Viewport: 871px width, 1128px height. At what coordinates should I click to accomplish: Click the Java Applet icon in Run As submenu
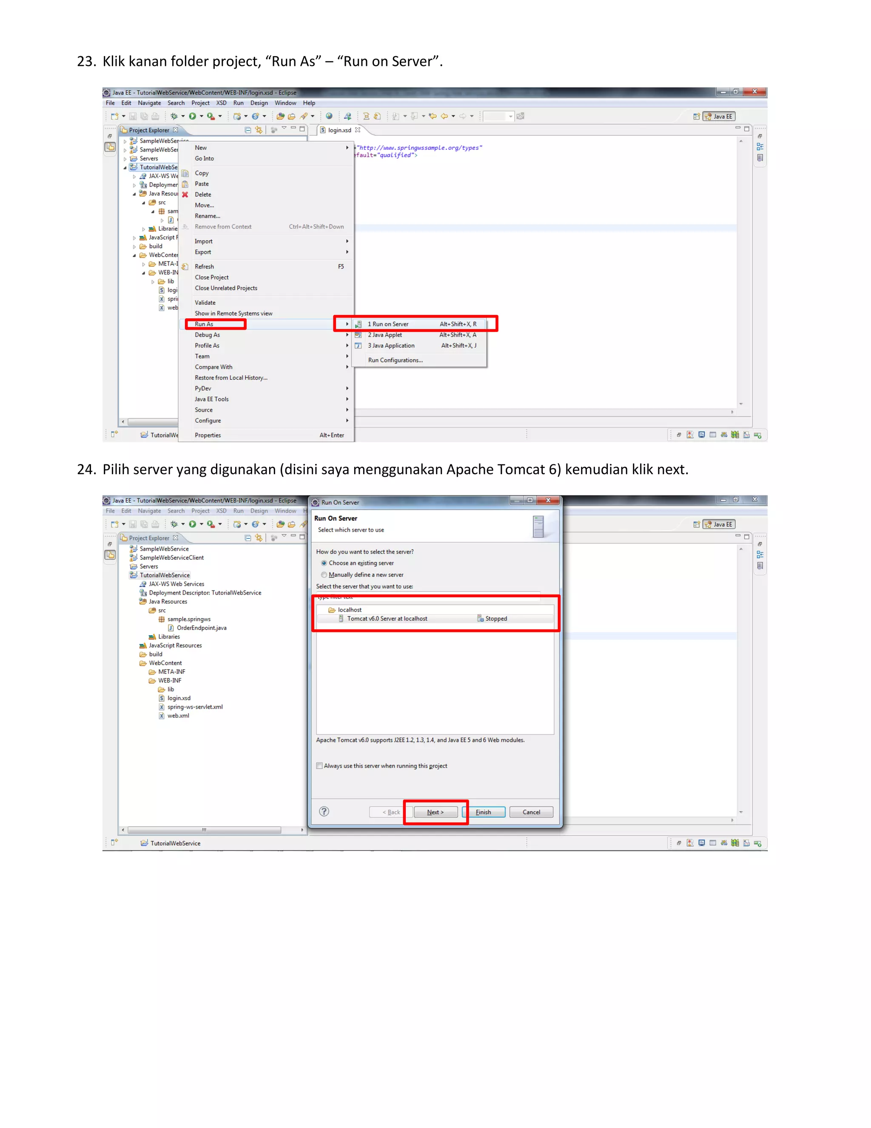click(358, 335)
